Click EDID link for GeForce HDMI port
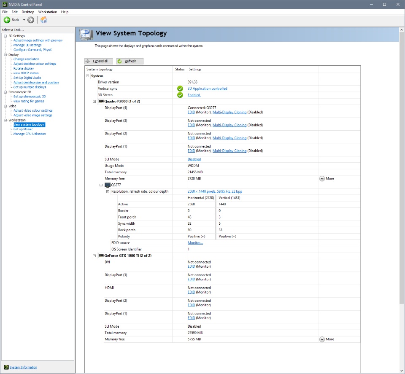 [192, 292]
